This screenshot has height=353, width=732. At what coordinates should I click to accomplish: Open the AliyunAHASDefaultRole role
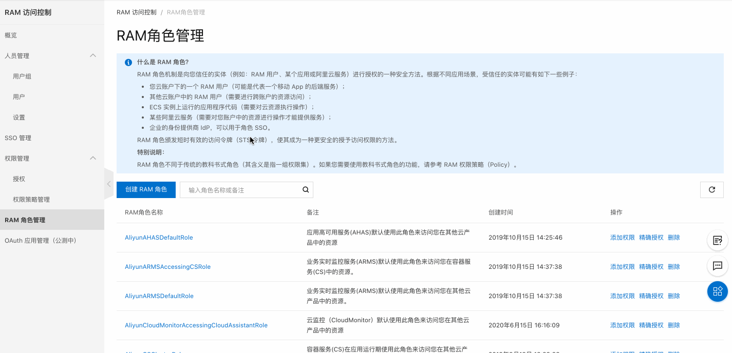[x=159, y=238]
